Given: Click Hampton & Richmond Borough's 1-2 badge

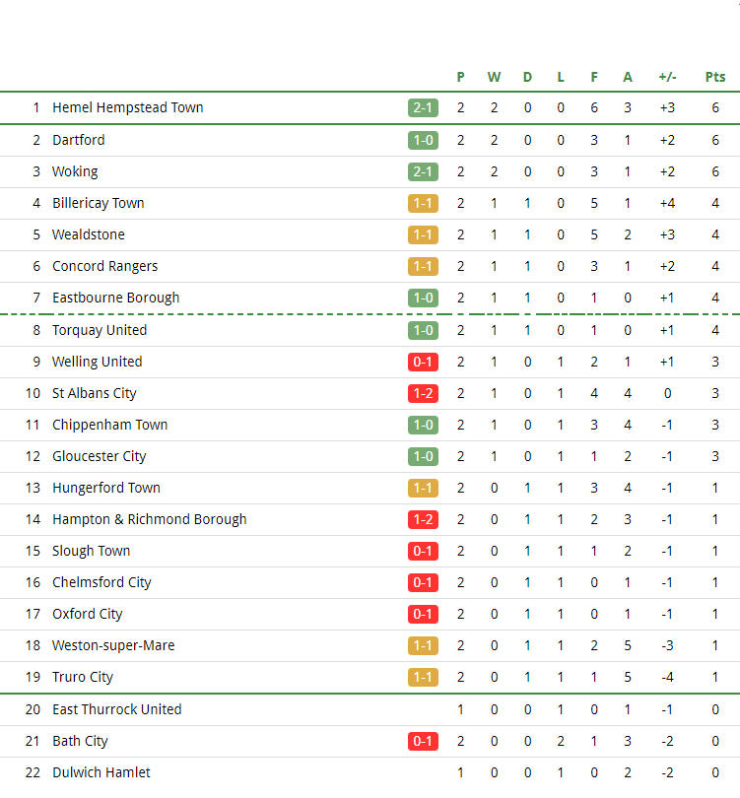Looking at the screenshot, I should click(x=423, y=519).
